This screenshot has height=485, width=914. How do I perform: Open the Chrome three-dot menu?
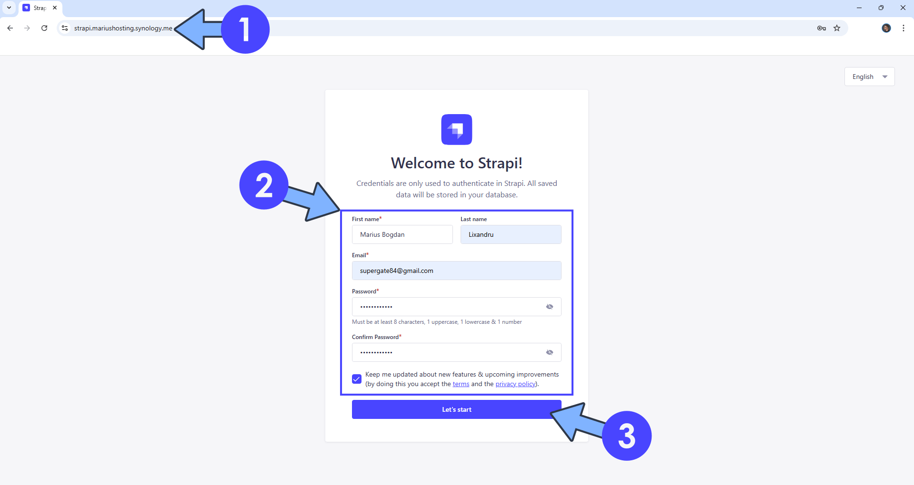[904, 28]
